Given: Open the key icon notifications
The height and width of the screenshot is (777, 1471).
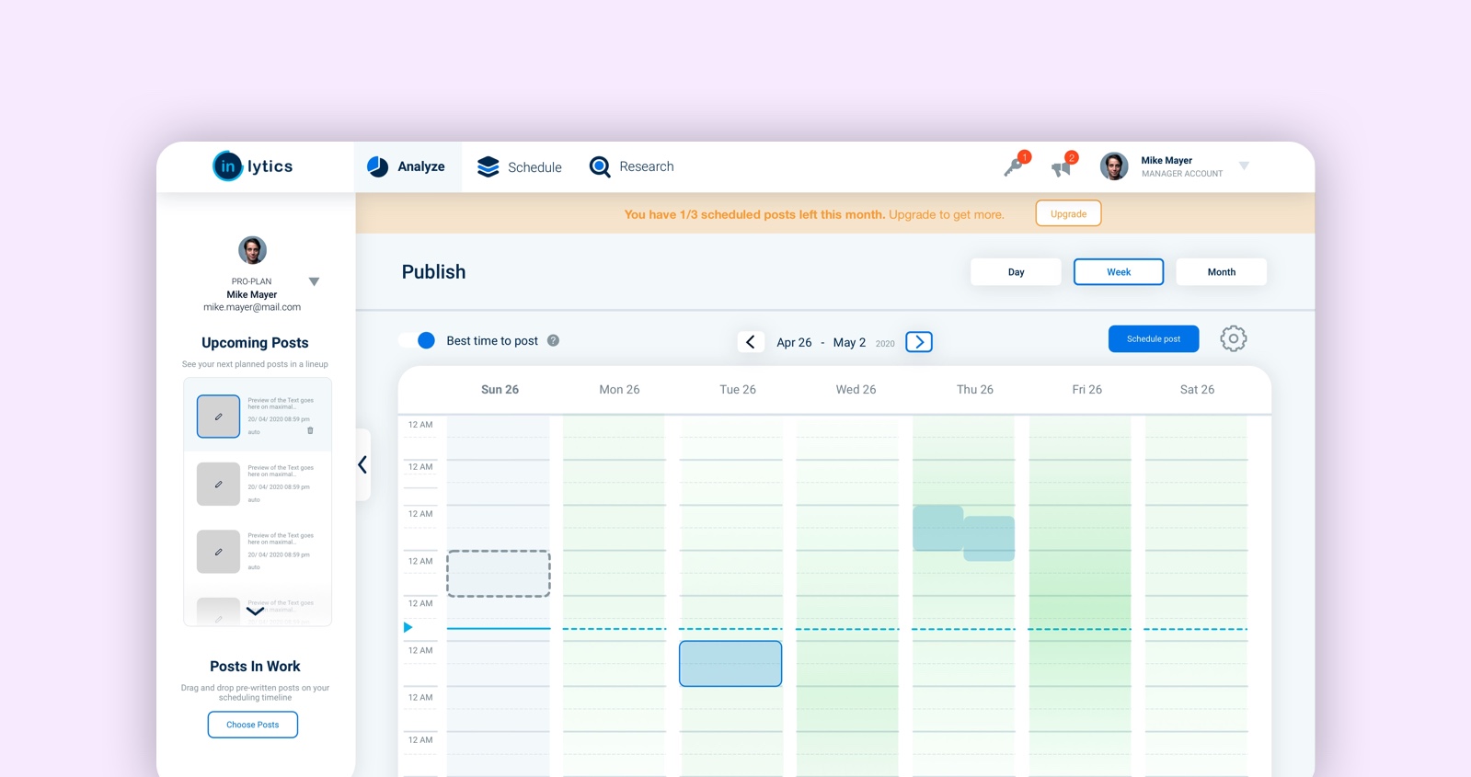Looking at the screenshot, I should pos(1016,165).
